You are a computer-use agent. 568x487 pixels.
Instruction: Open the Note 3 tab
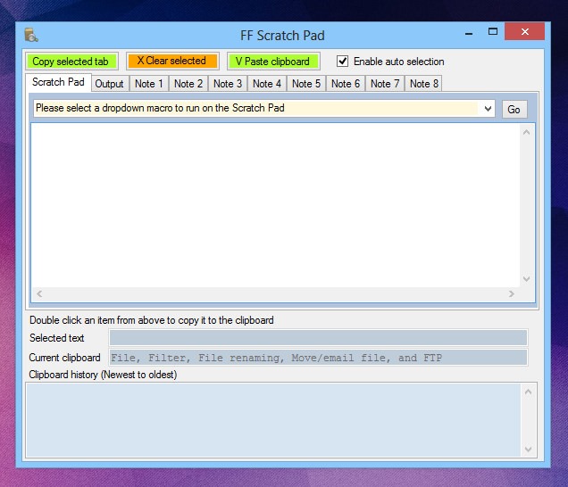click(x=228, y=84)
